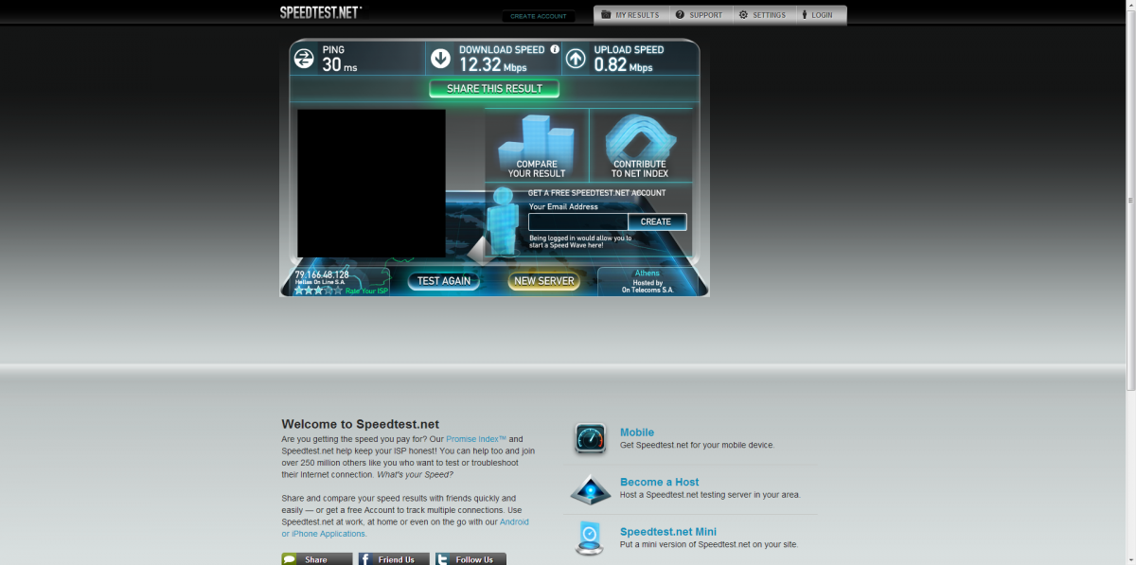Open the Become a Host link
Viewport: 1136px width, 565px height.
pyautogui.click(x=660, y=482)
